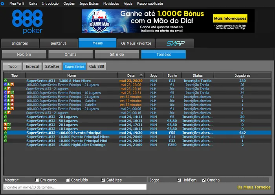The width and height of the screenshot is (275, 195).
Task: Select the Omaha game type tab
Action: (x=70, y=54)
